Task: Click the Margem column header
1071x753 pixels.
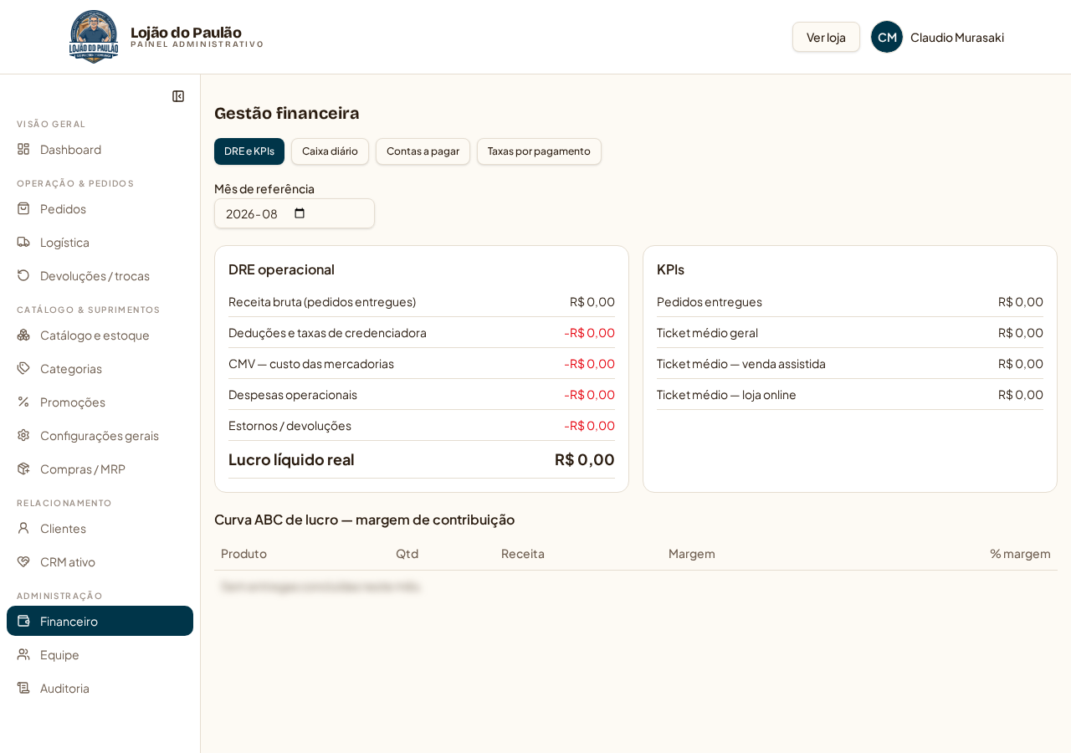Action: click(x=692, y=553)
